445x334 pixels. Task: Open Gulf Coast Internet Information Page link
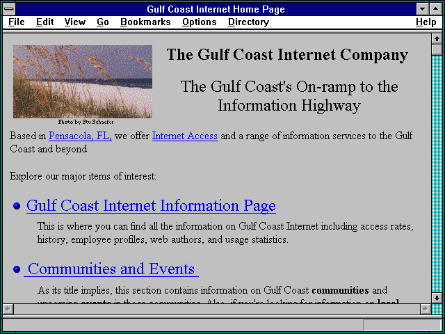pos(151,206)
